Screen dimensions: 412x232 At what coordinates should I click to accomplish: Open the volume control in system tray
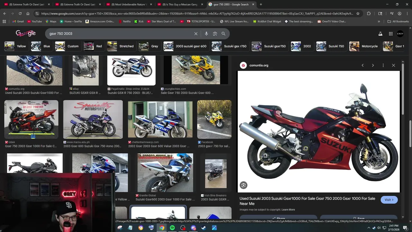379,228
